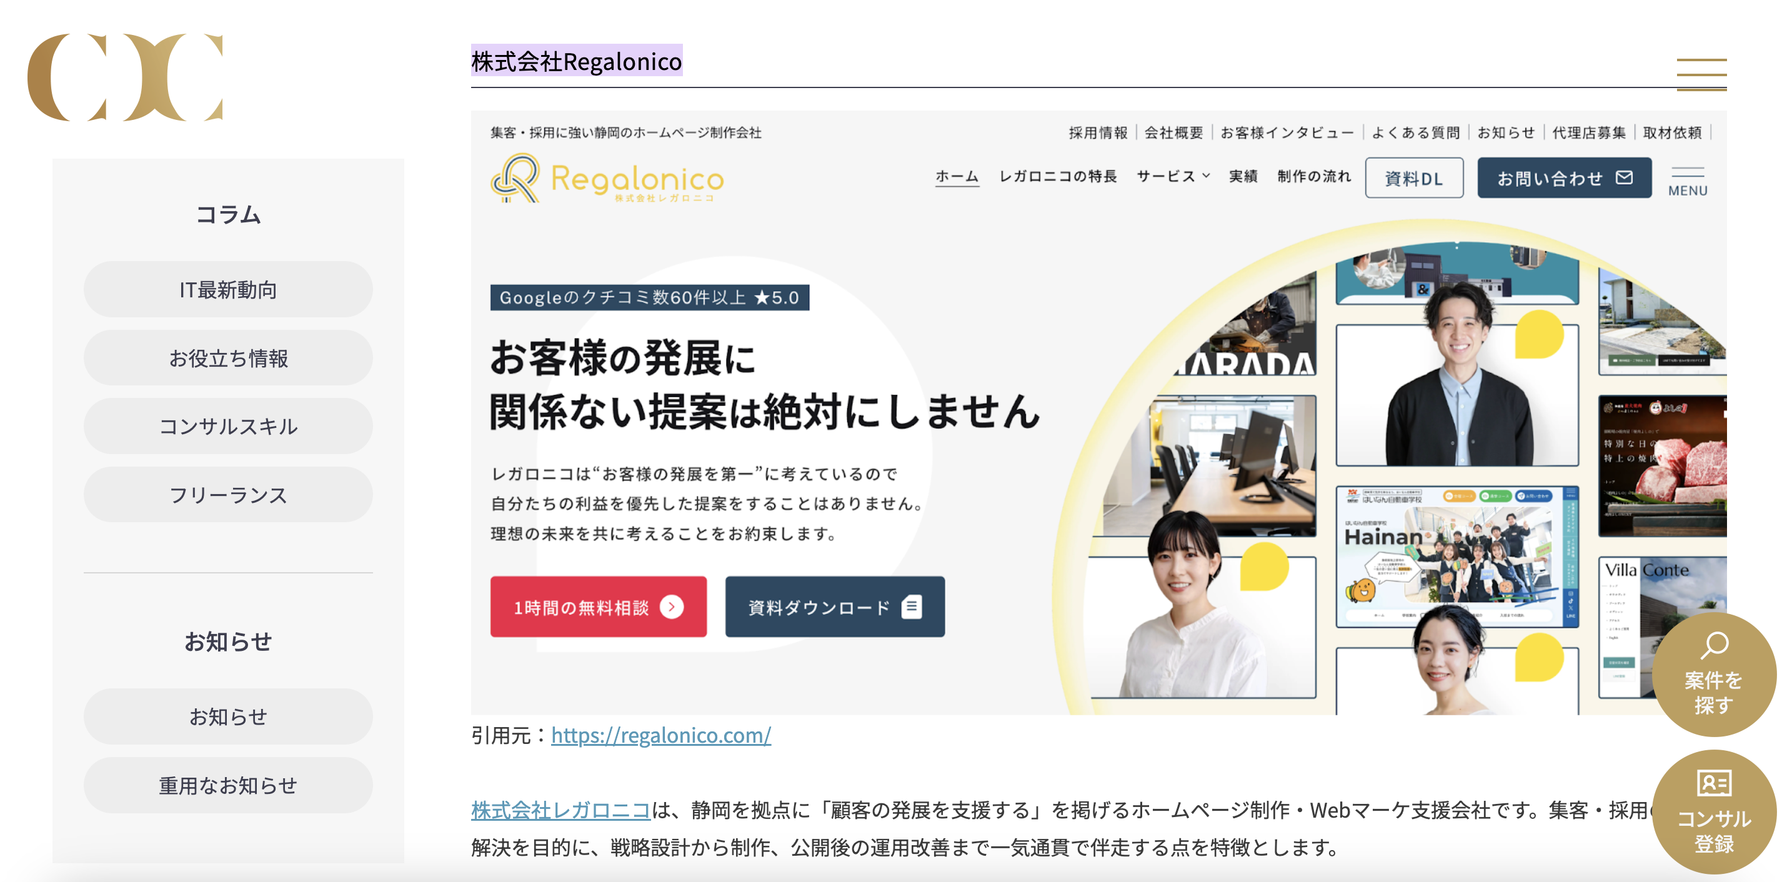Click the arrow icon on 1時間の無料相談
Viewport: 1782px width, 882px height.
pyautogui.click(x=671, y=607)
